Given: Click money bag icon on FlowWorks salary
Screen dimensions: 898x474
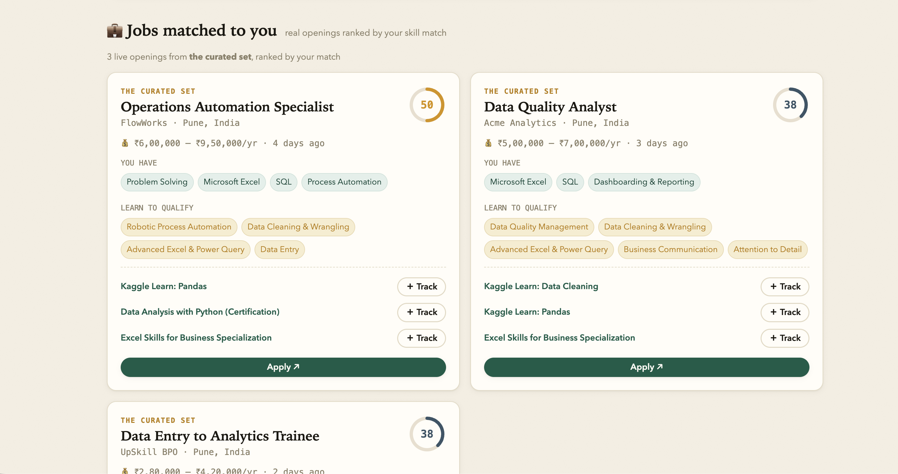Looking at the screenshot, I should (x=125, y=143).
